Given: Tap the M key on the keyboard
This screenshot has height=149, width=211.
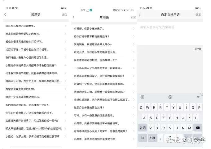Looking at the screenshot, I should pos(190,128).
